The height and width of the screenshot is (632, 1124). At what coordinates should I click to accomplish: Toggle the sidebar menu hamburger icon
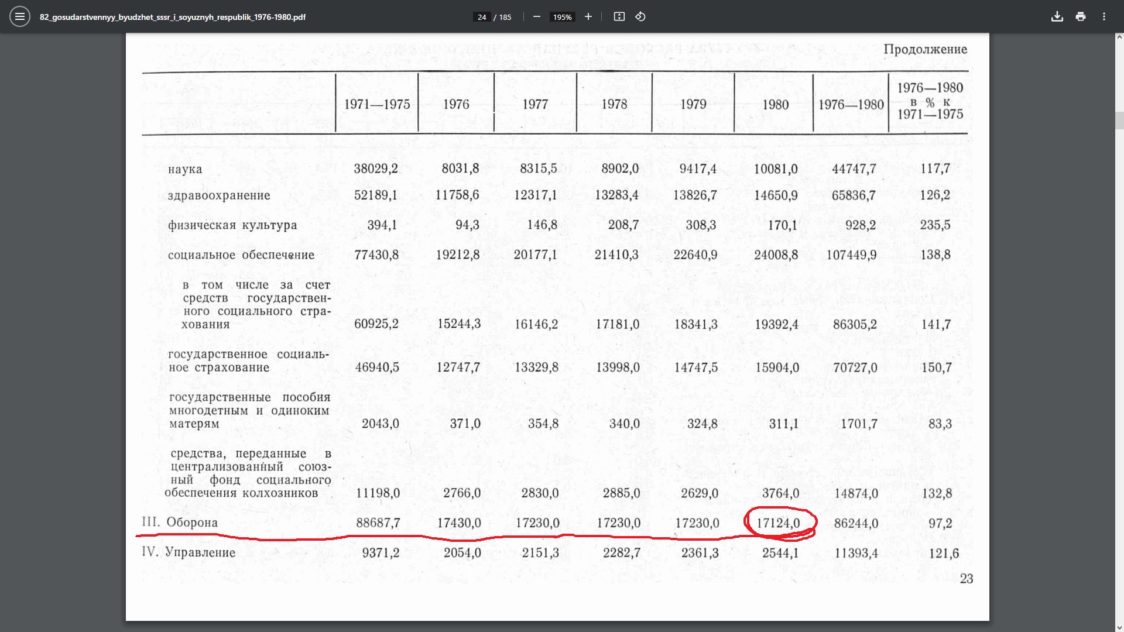coord(19,16)
